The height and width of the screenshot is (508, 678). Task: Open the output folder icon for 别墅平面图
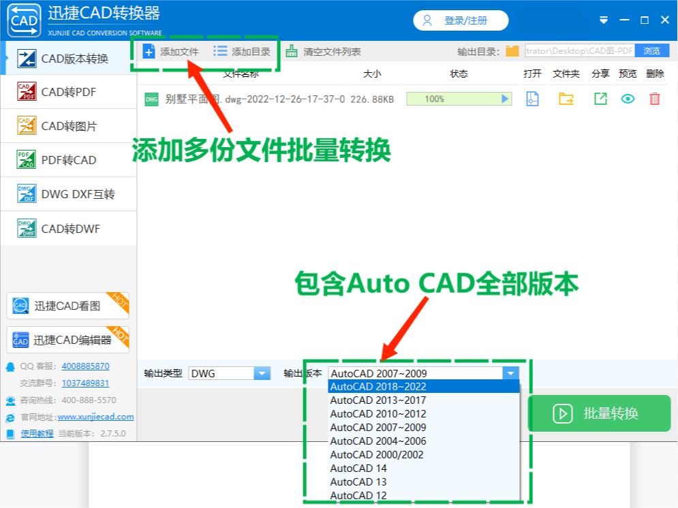pos(566,99)
